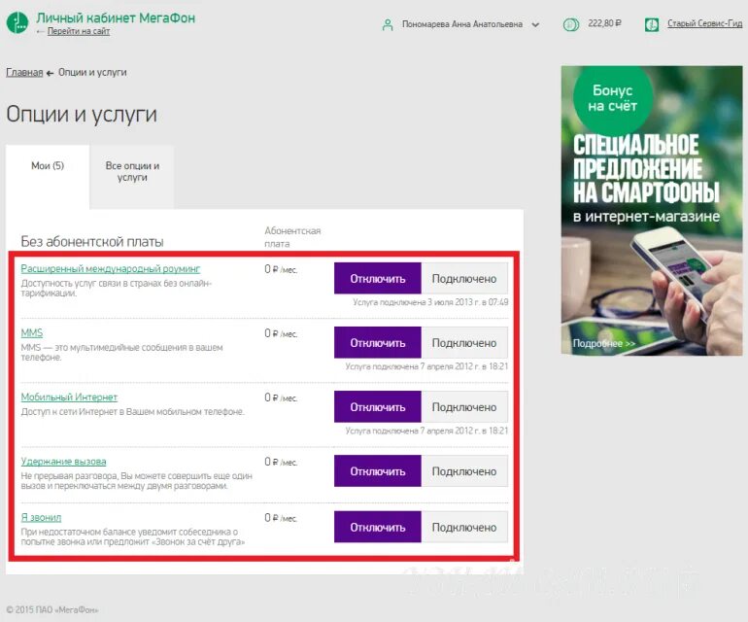Open the Удержание вызова service link

63,462
